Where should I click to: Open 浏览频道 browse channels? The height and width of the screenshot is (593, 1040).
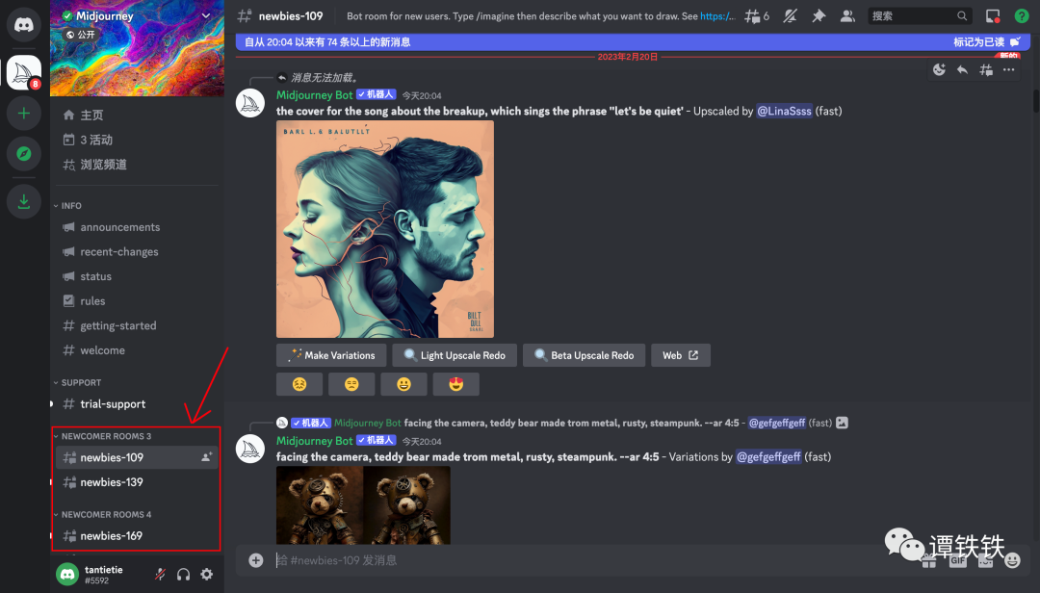coord(138,165)
